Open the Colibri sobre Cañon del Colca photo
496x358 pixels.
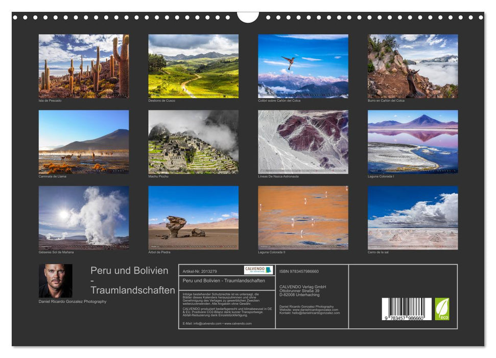(x=303, y=66)
